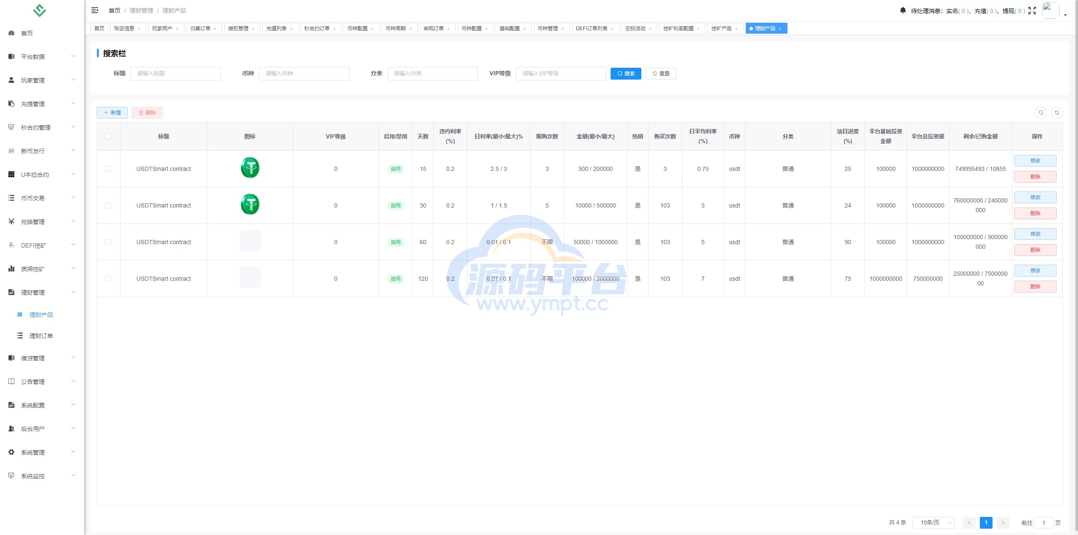Click the Tether icon in the first row

tap(250, 168)
